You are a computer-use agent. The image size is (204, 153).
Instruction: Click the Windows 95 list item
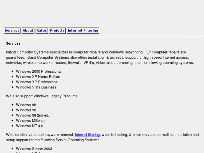[26, 105]
